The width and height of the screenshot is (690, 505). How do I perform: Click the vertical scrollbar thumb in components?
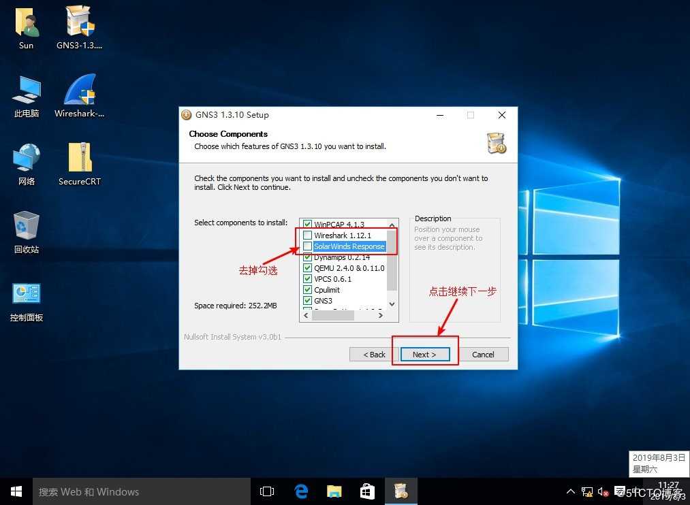pos(392,260)
